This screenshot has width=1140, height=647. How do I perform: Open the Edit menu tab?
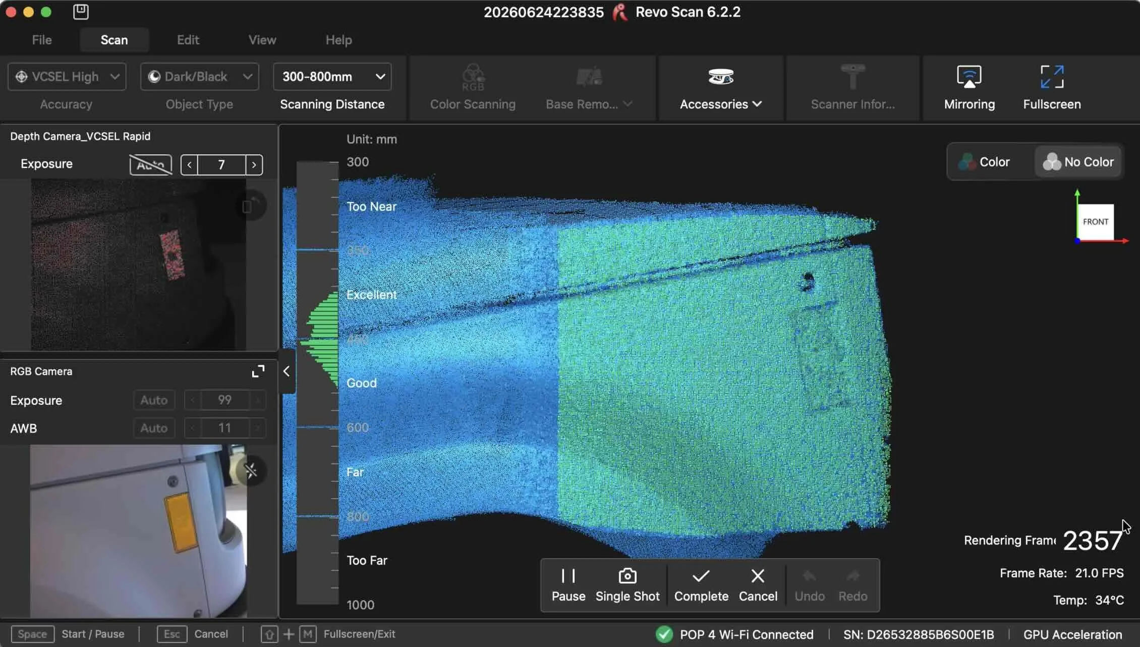point(188,40)
